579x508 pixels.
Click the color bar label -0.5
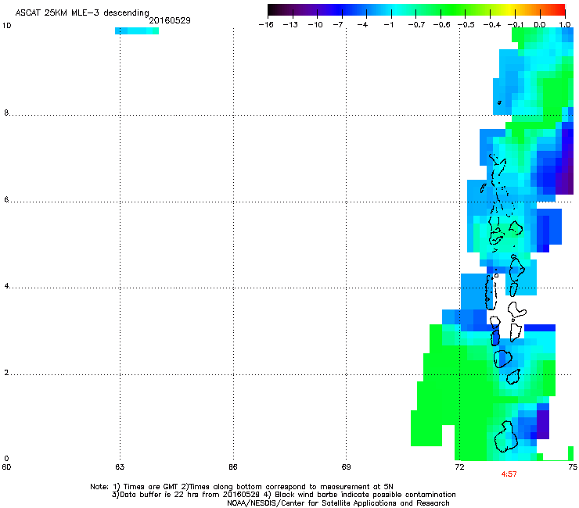466,25
